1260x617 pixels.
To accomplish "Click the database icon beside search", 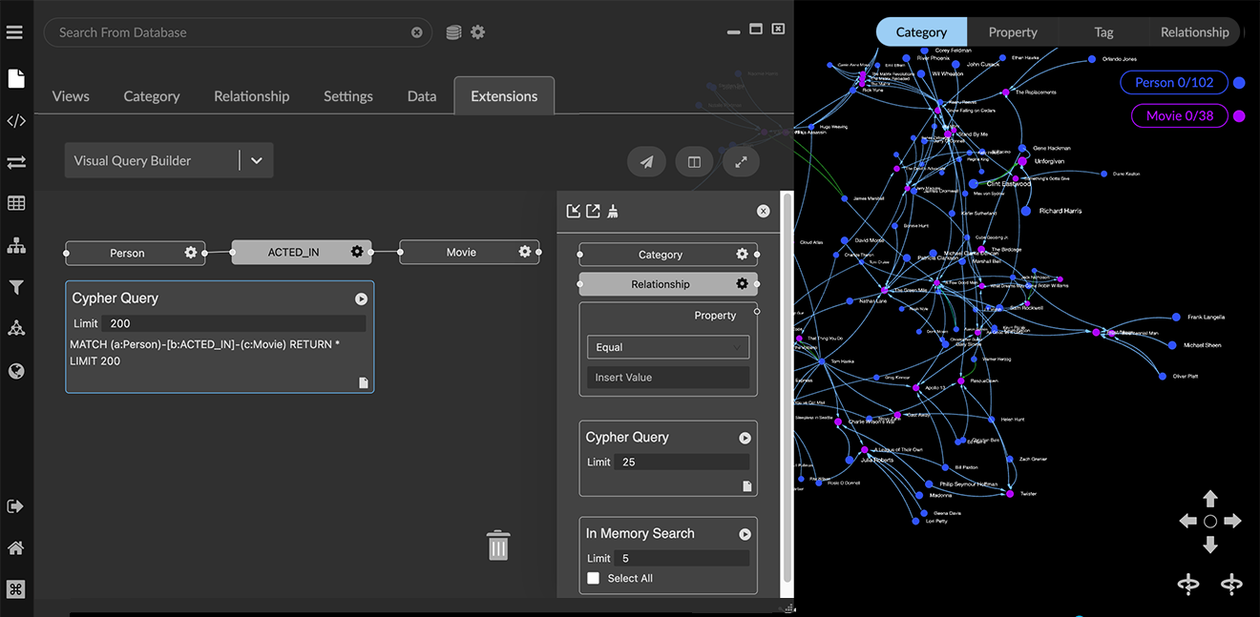I will click(453, 32).
